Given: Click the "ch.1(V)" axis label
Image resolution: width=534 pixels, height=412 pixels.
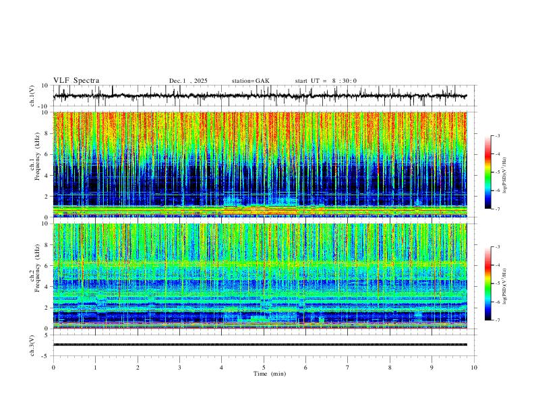Looking at the screenshot, I should (32, 96).
